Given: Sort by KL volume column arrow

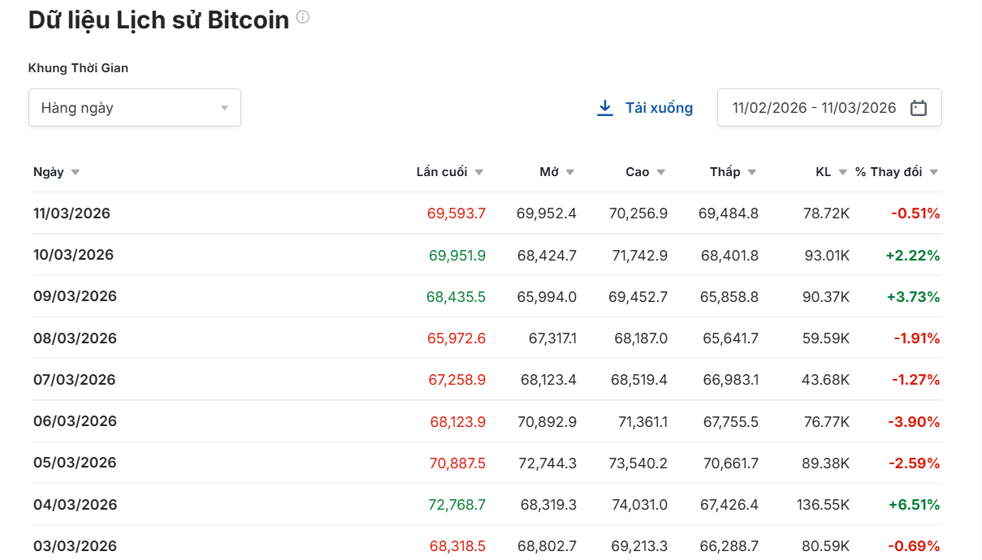Looking at the screenshot, I should [x=843, y=172].
